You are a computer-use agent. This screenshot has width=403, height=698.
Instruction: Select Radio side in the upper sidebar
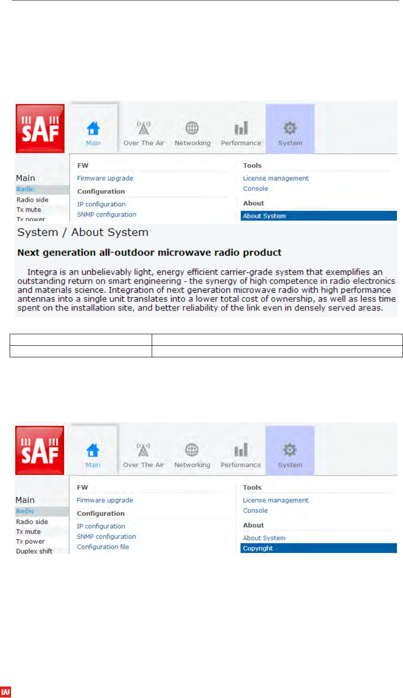[x=32, y=200]
